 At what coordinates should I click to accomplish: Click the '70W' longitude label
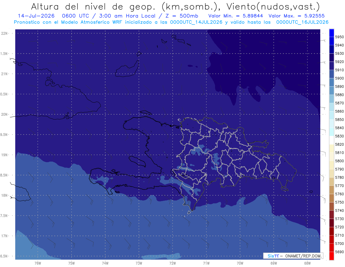tap(240, 263)
